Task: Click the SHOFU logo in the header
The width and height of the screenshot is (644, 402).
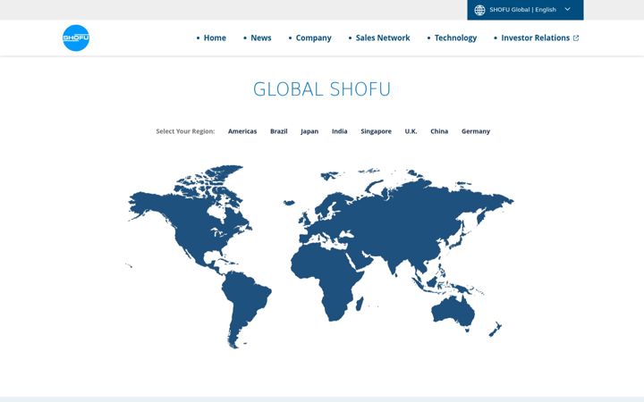Action: [x=76, y=38]
